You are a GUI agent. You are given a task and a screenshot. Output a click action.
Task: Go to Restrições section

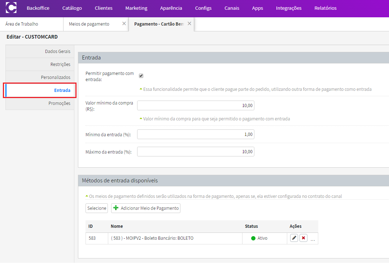(x=40, y=65)
